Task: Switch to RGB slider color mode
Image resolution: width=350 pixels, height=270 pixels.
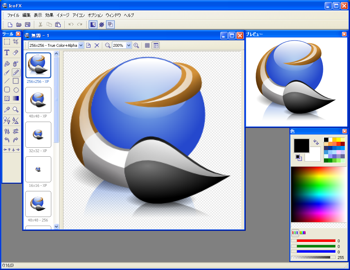Action: tap(295, 233)
